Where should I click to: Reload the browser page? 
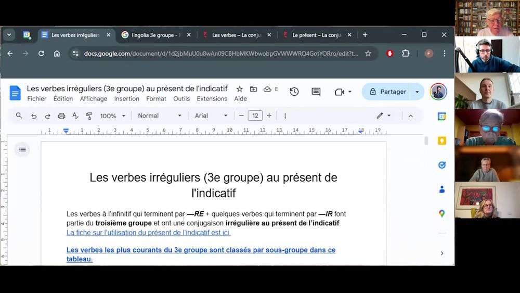point(41,54)
